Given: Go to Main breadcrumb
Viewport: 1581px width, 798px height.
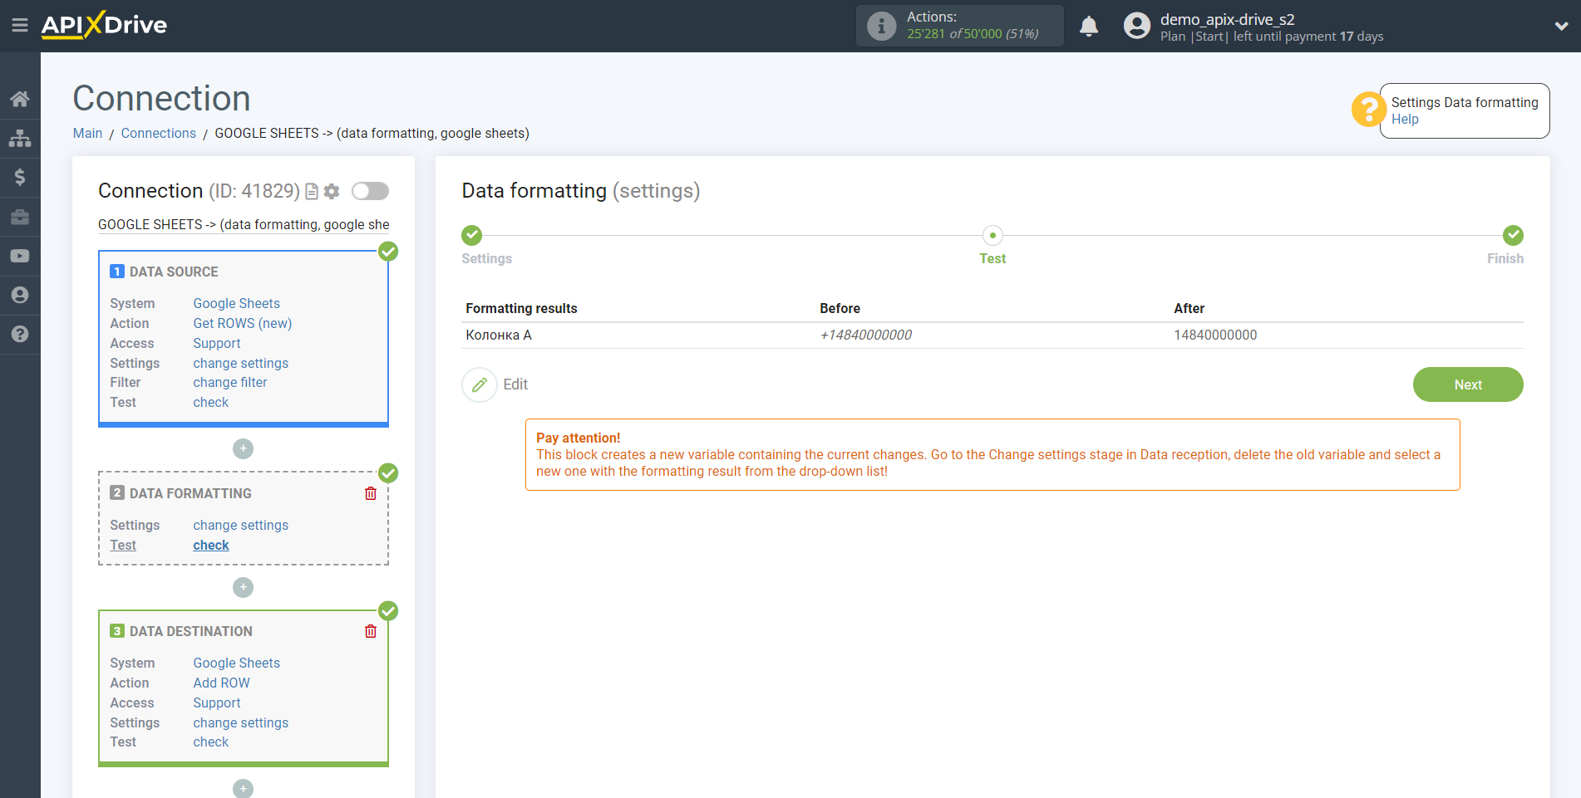Looking at the screenshot, I should (87, 133).
